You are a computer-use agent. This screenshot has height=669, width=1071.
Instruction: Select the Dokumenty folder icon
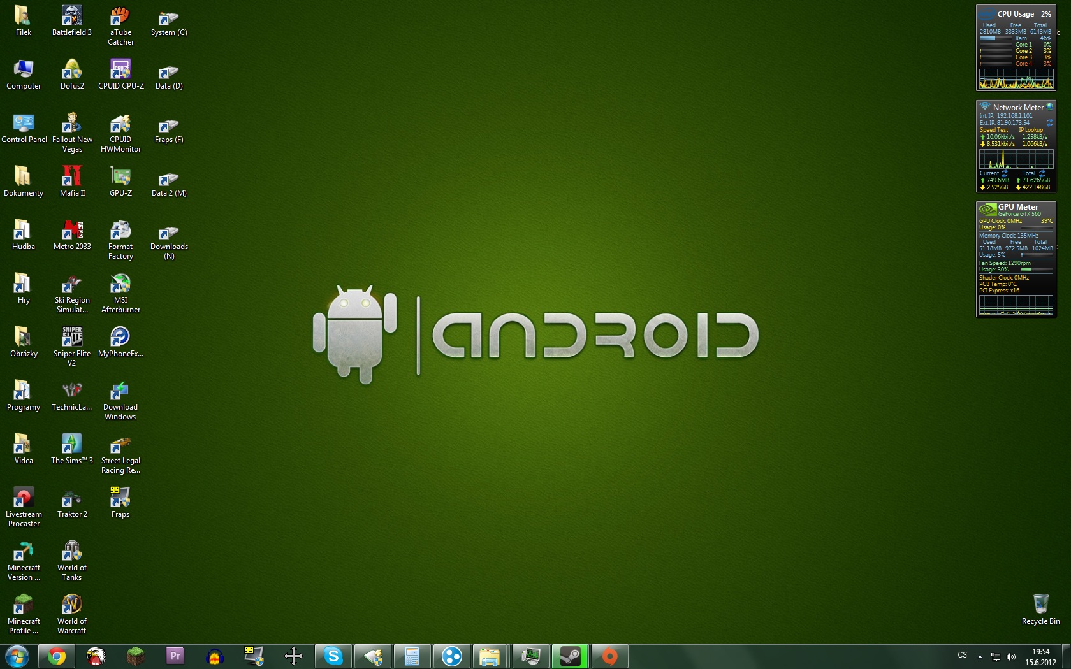pos(24,182)
